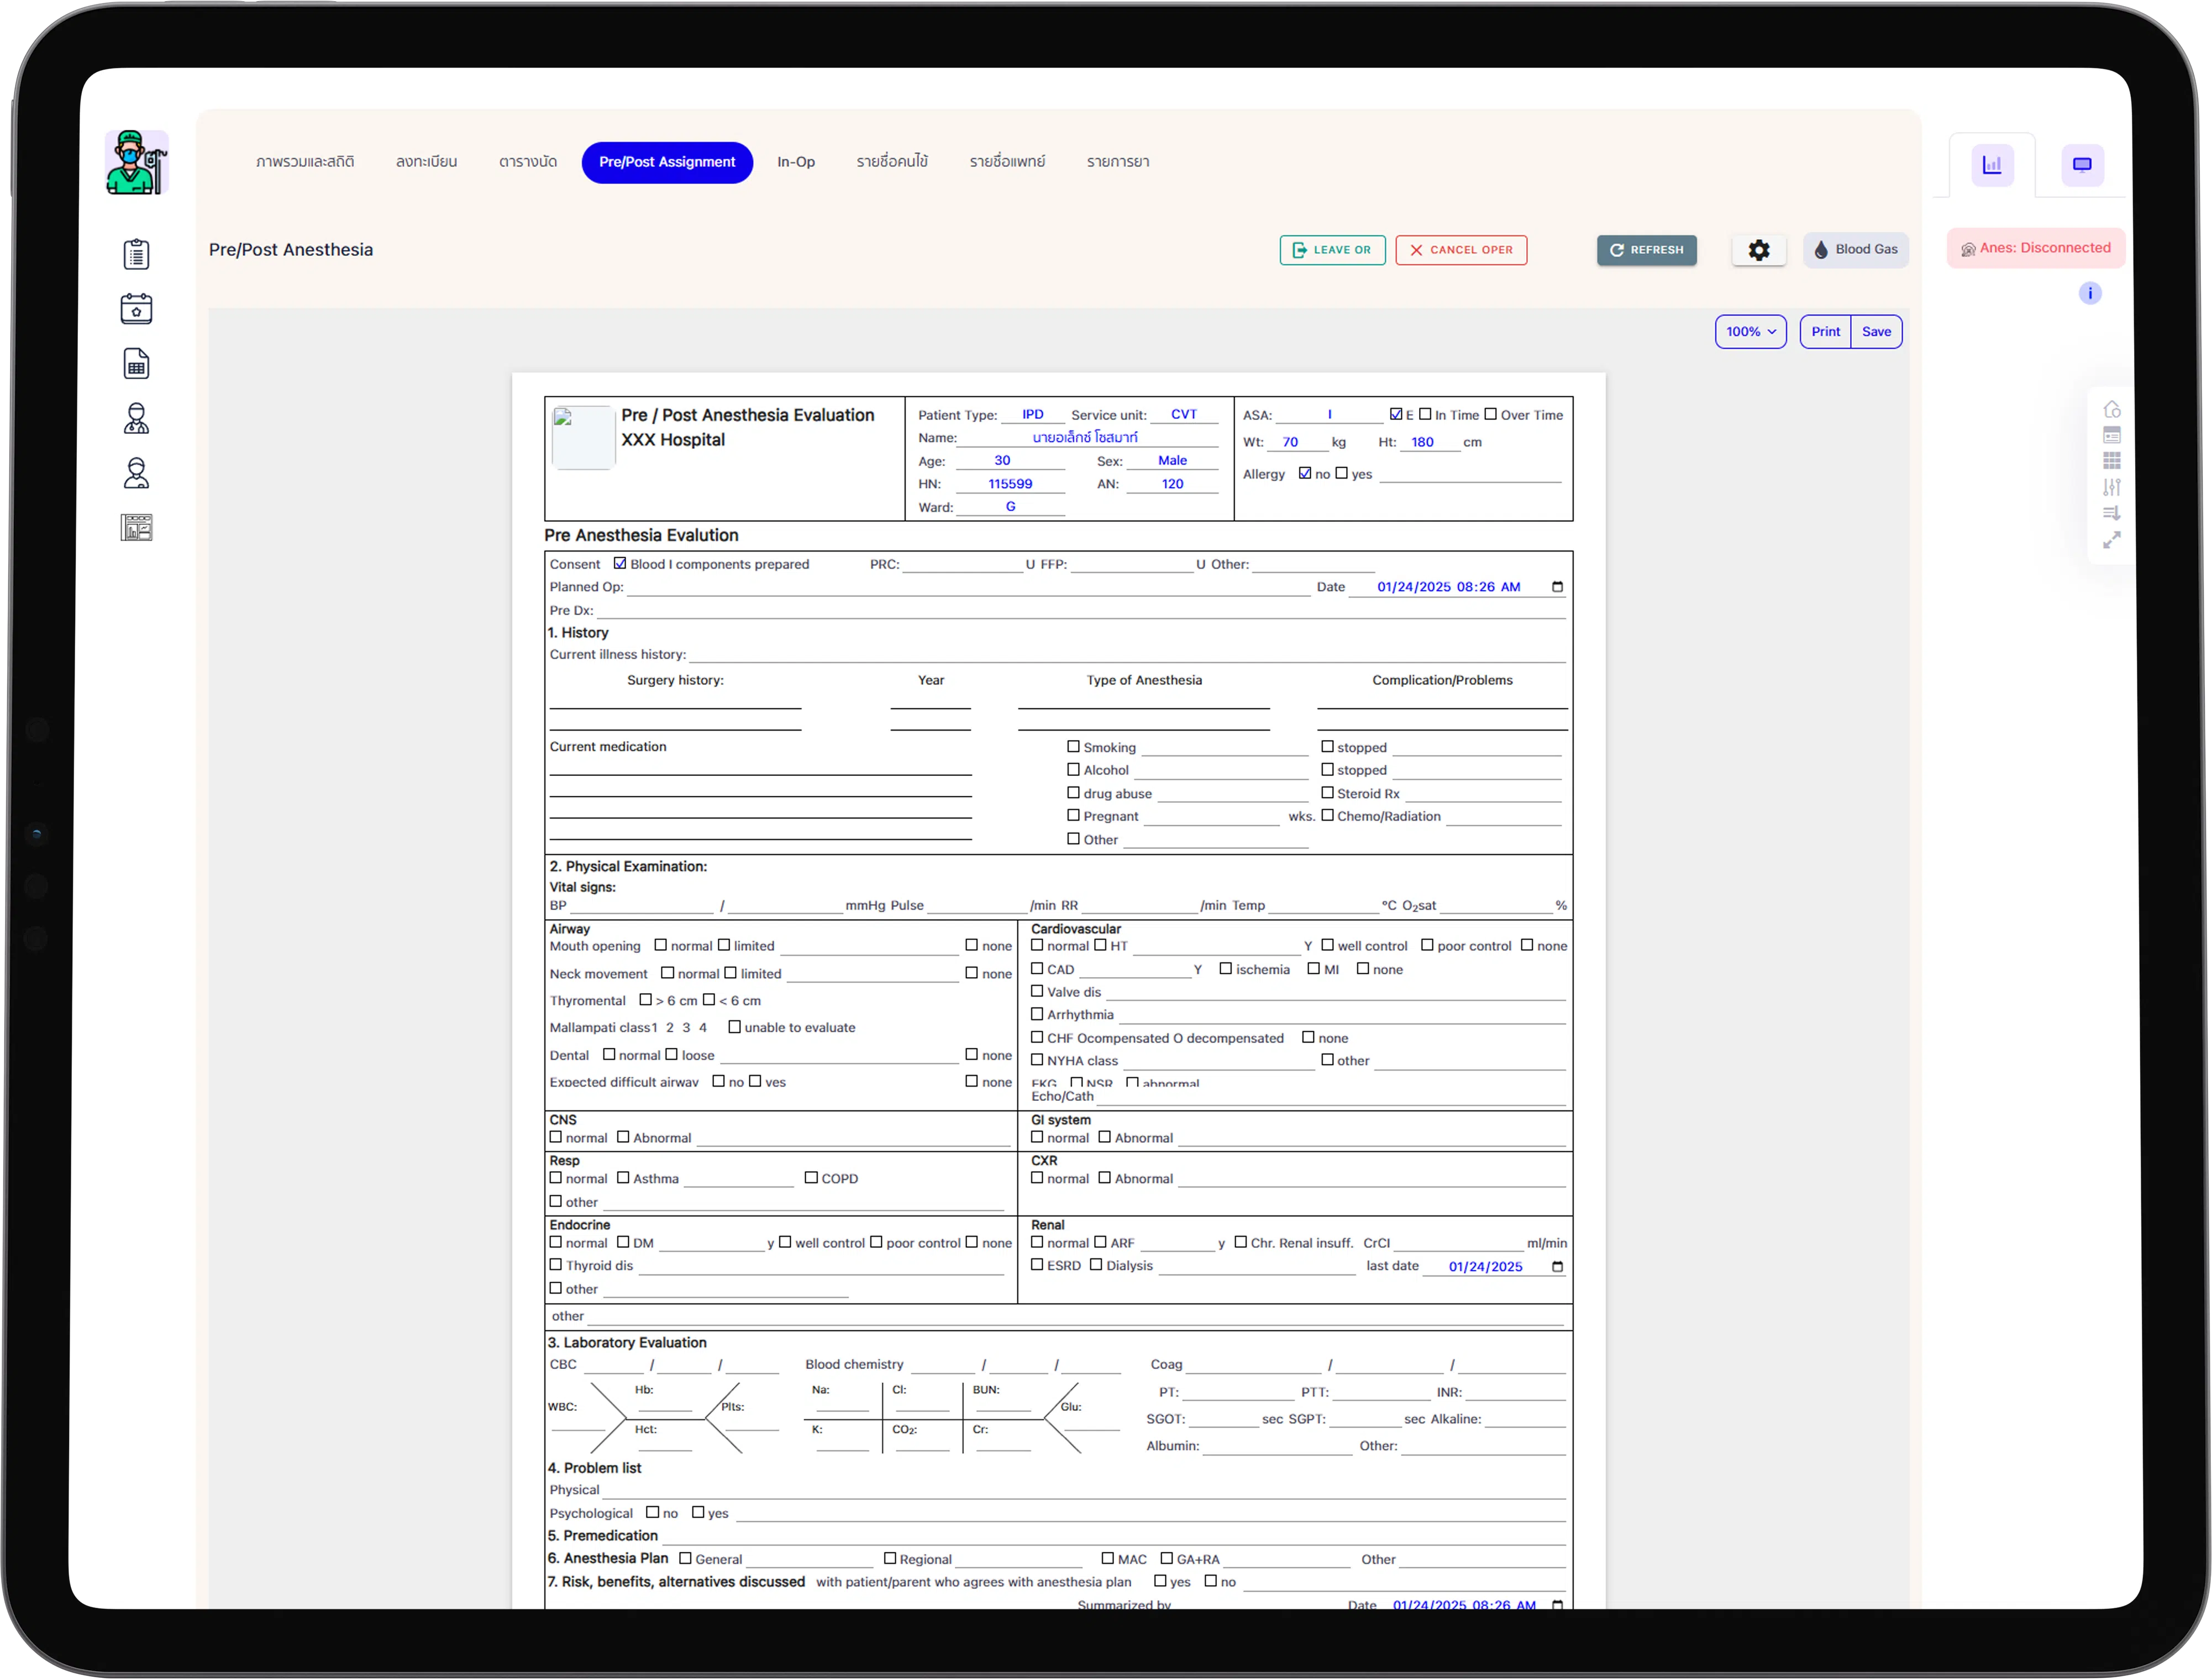Switch to the In-Op tab
Screen dimensions: 2212x1679
795,162
